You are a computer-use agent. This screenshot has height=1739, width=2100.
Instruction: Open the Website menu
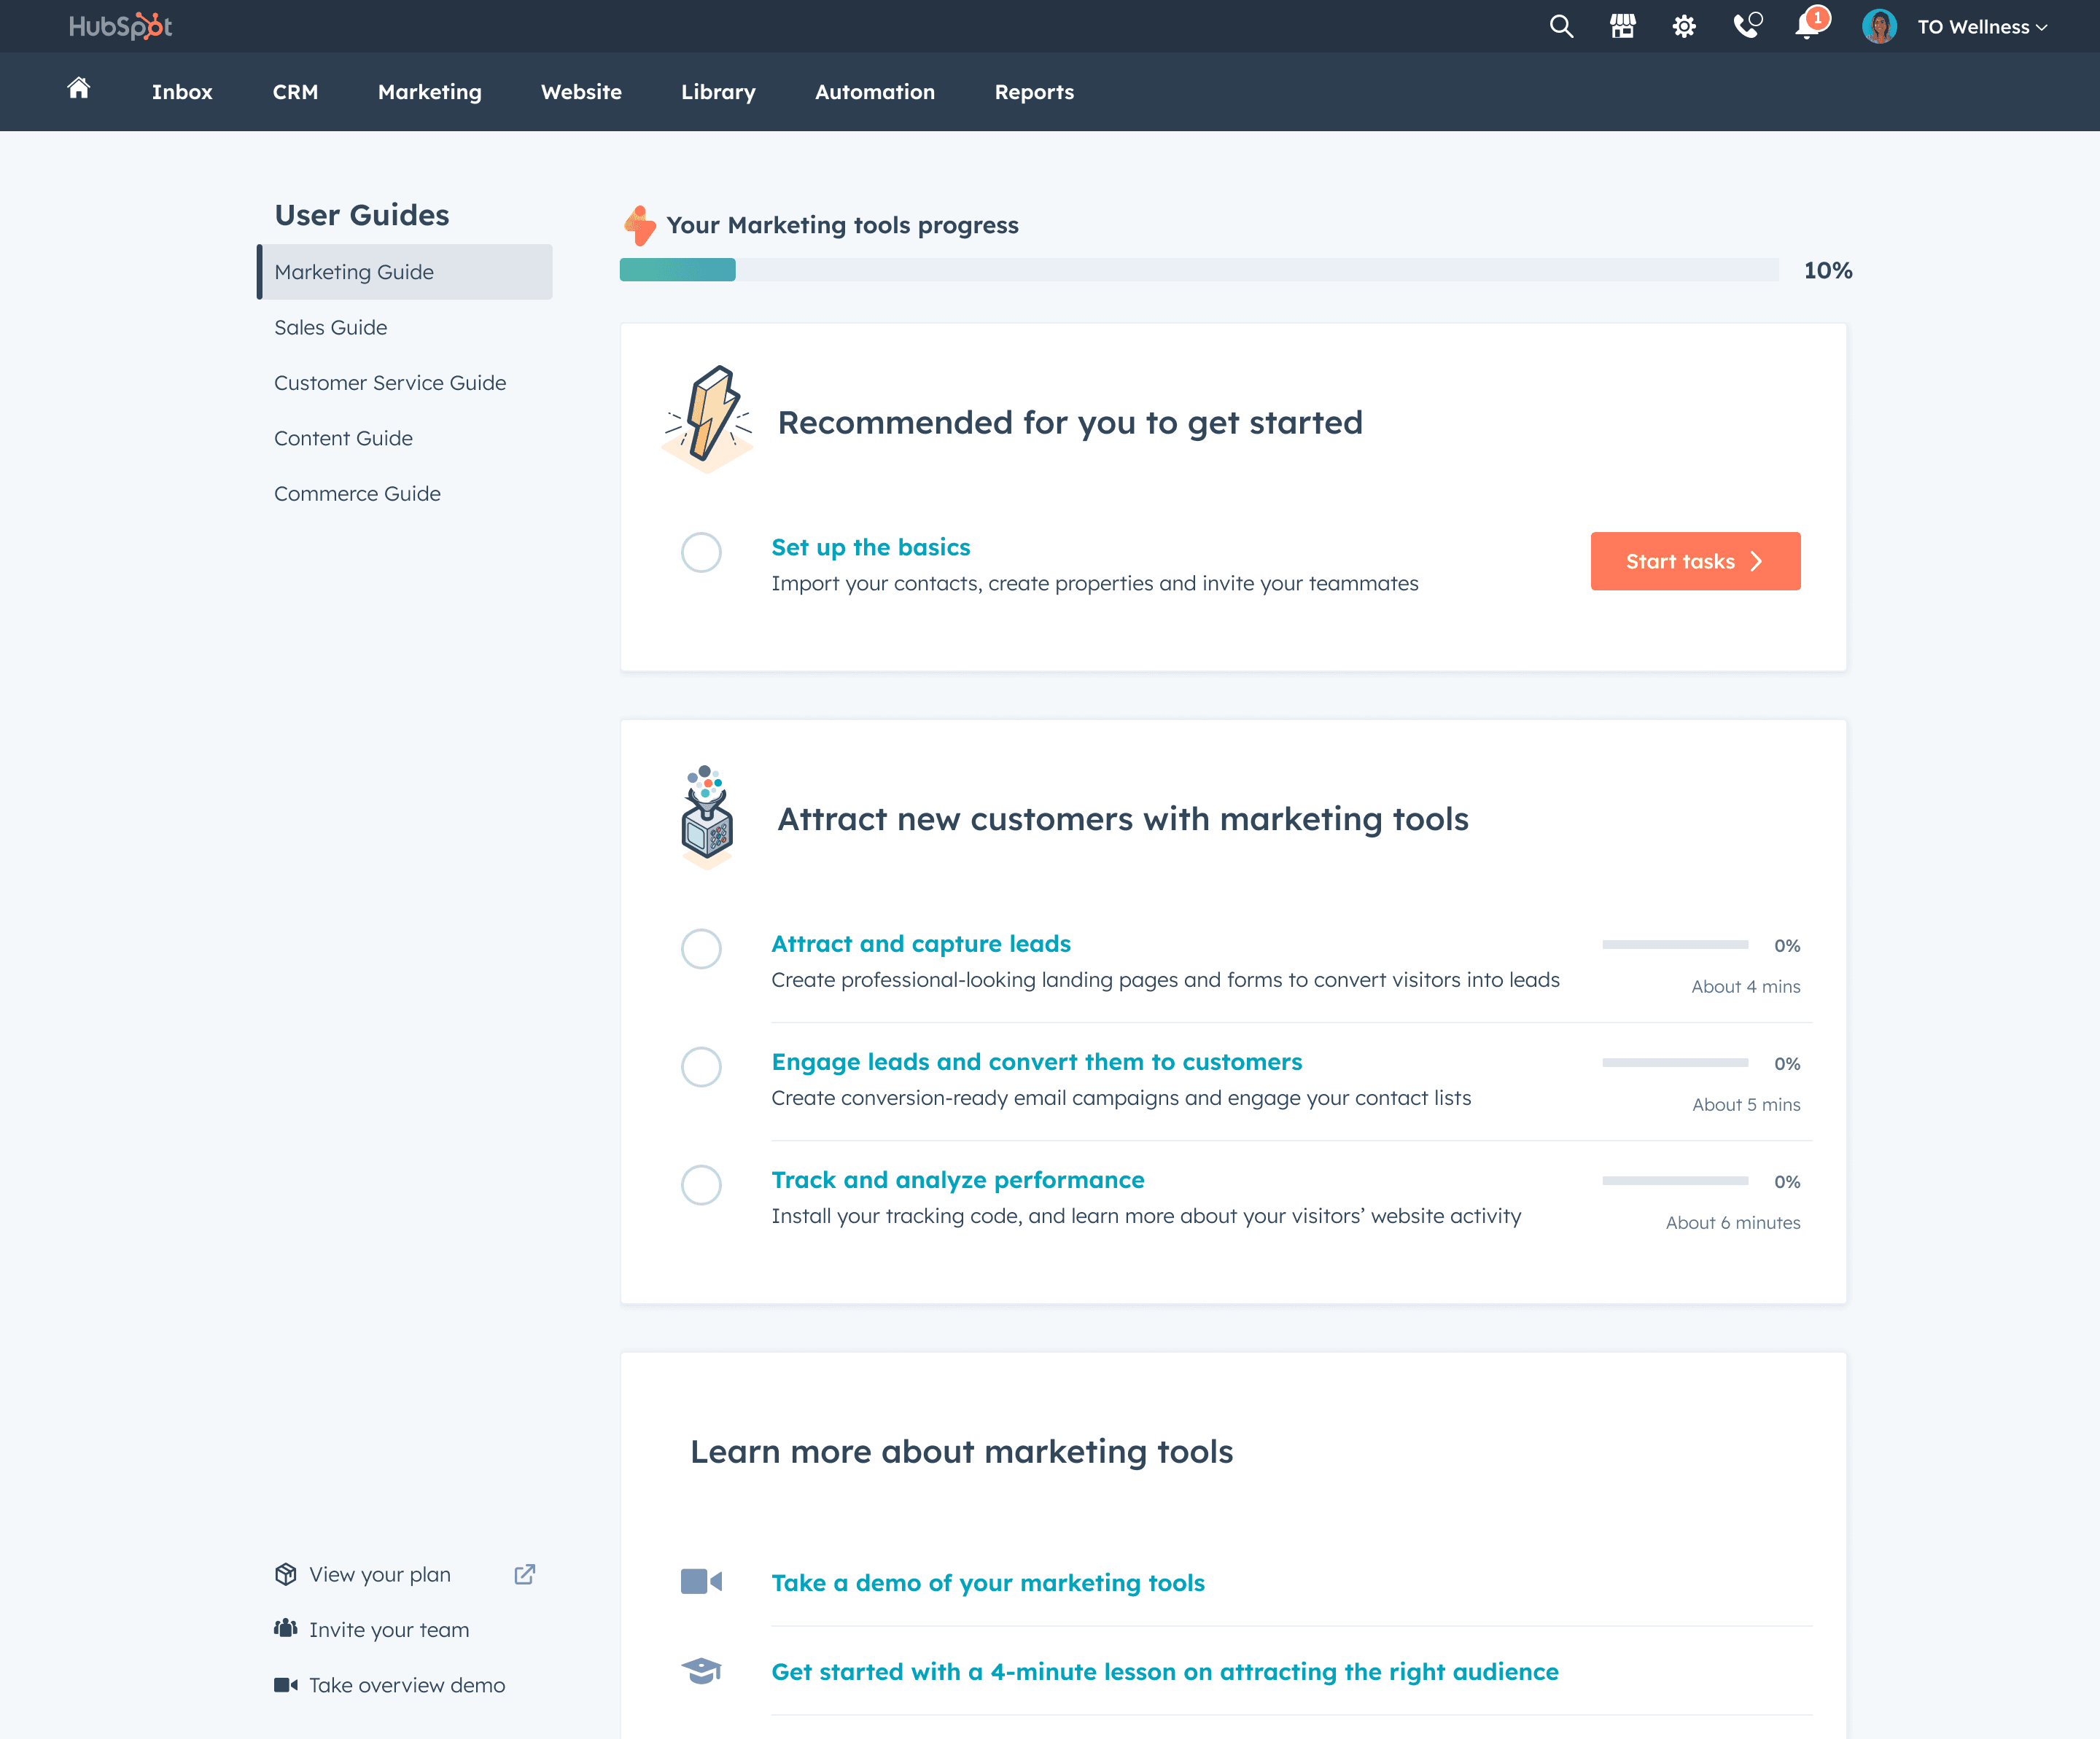[581, 92]
